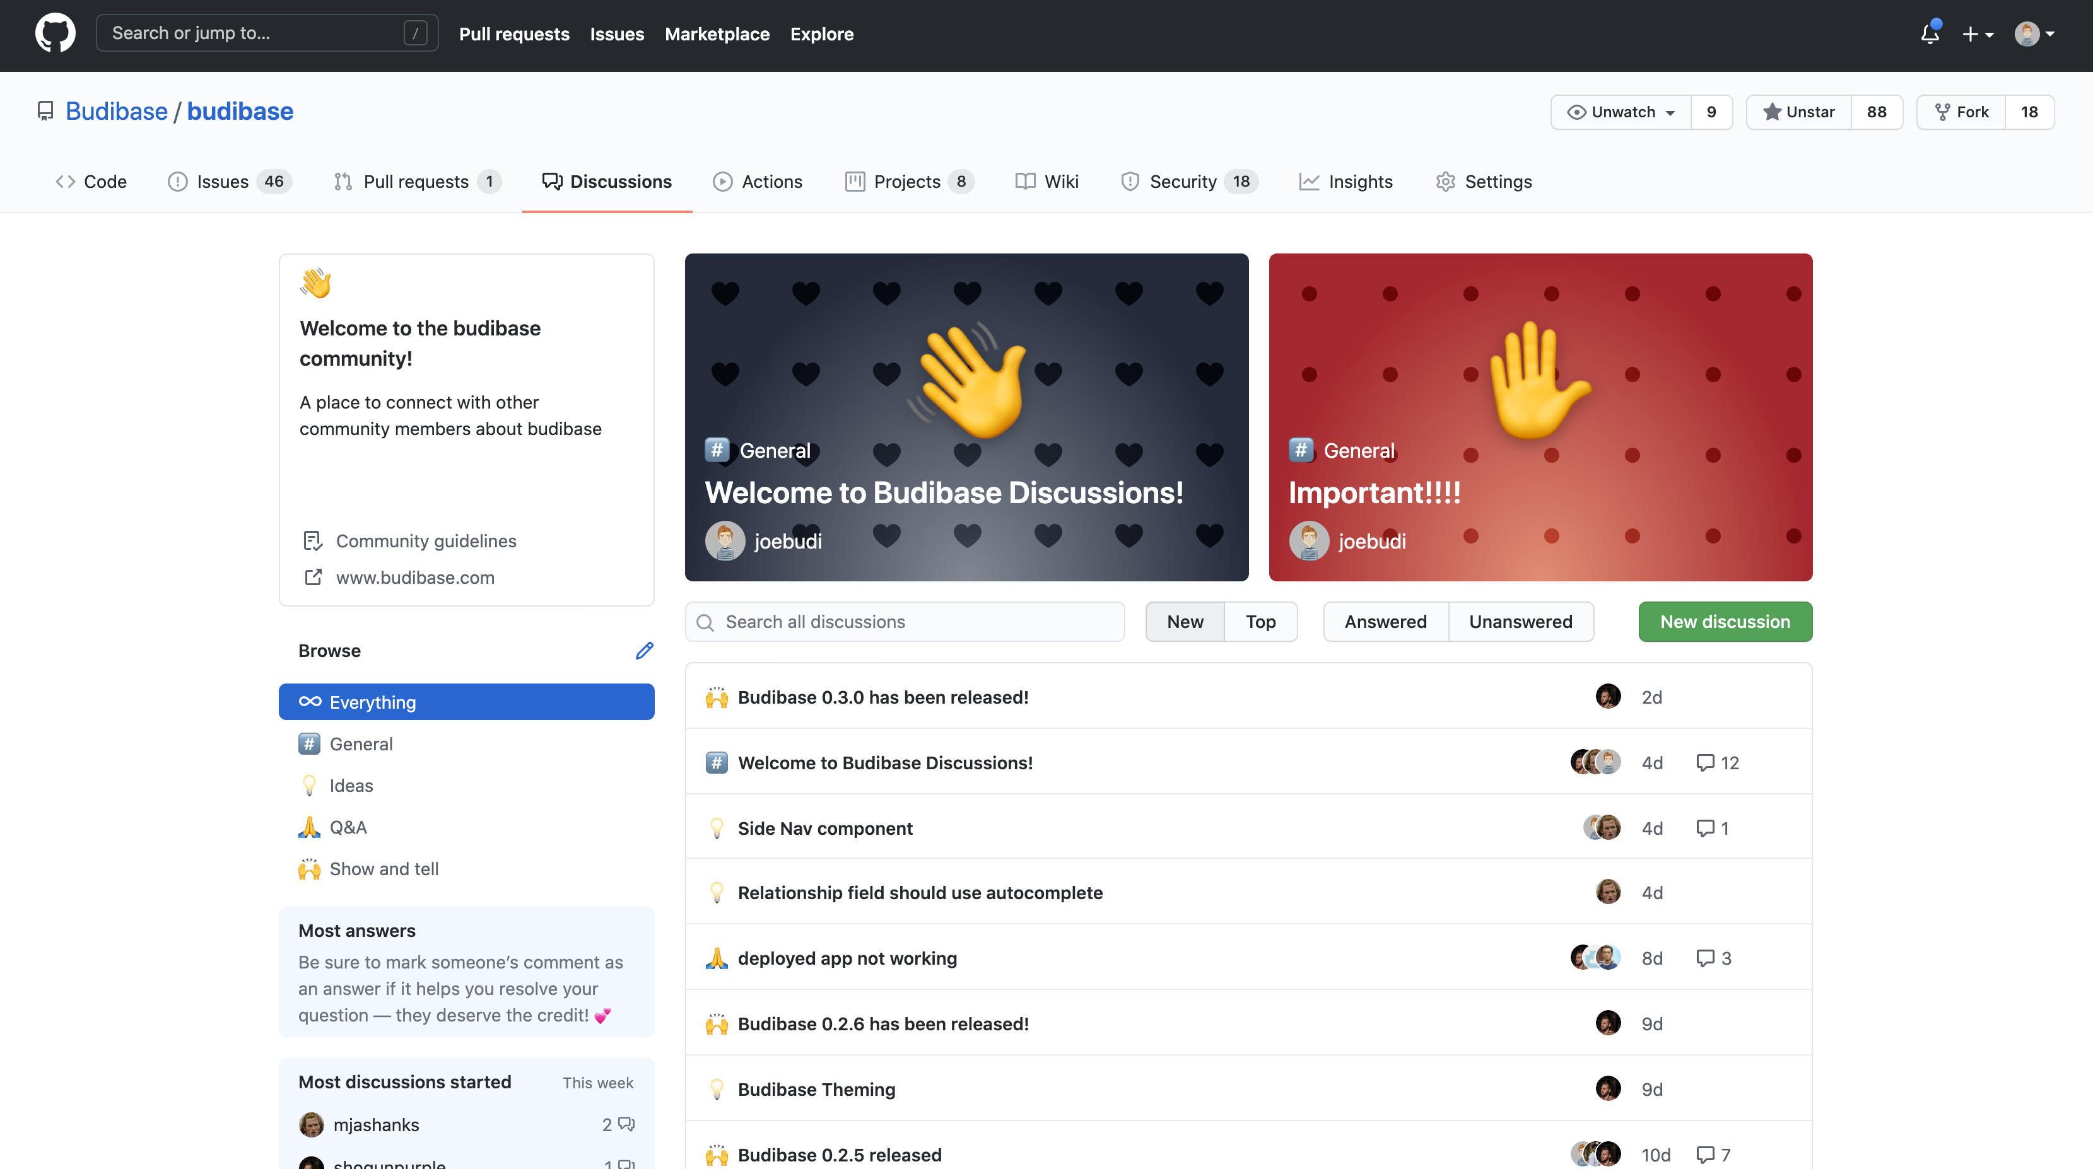The image size is (2093, 1169).
Task: Open Marketplace from the top navigation
Action: coord(717,34)
